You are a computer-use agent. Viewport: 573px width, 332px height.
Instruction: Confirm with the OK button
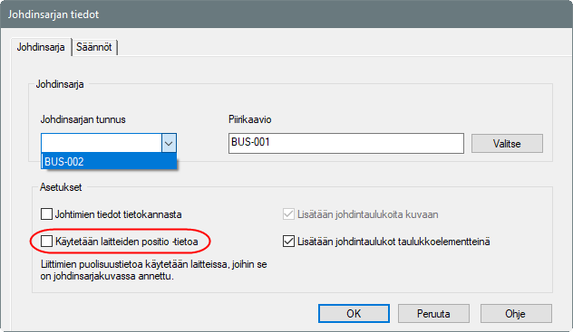pos(354,313)
